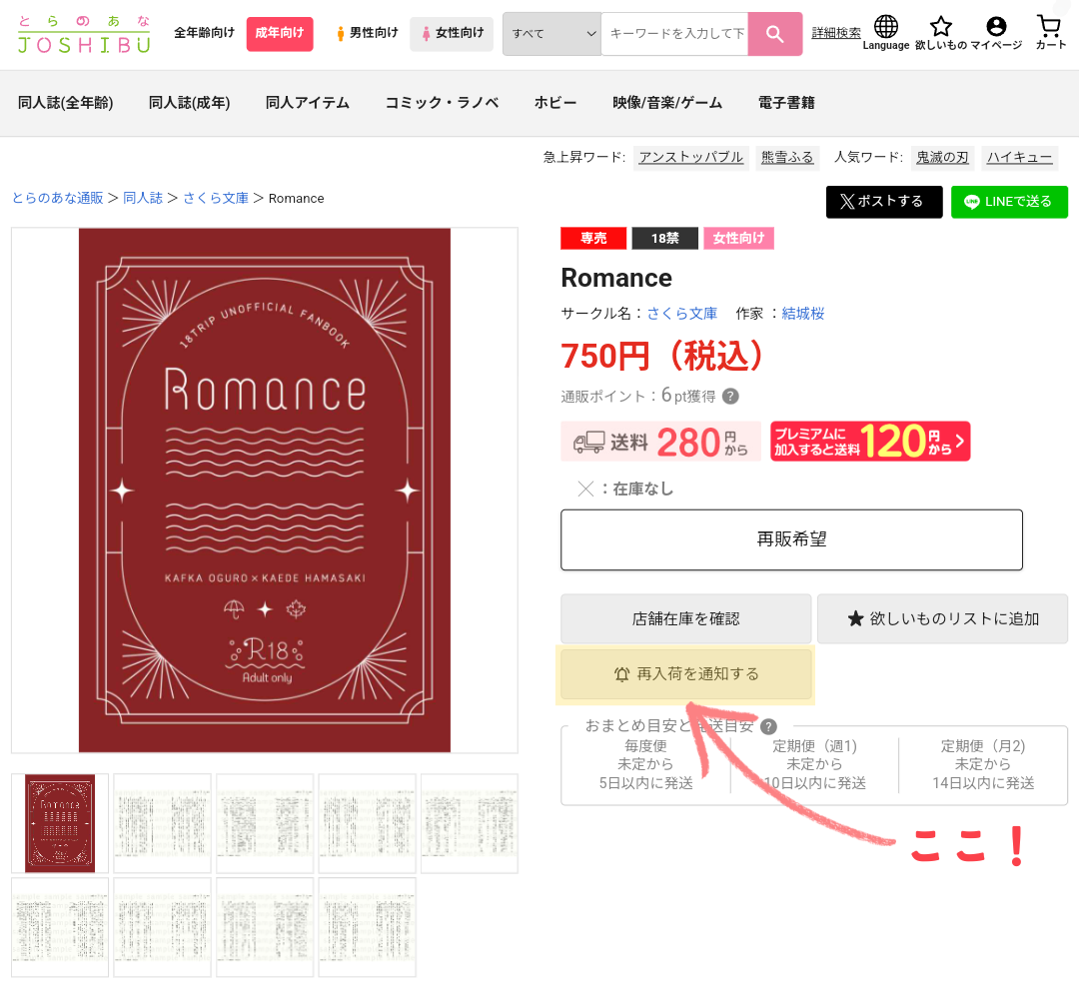
Task: Toggle the 全年齢向け filter
Action: 204,33
